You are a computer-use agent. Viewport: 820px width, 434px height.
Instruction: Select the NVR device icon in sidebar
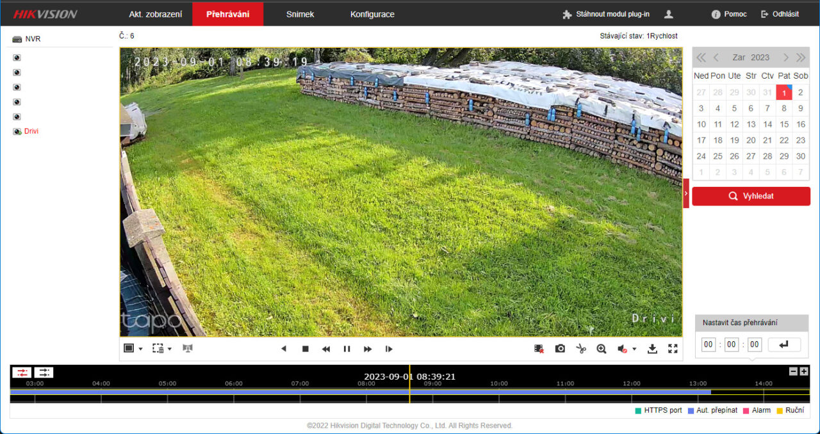17,39
